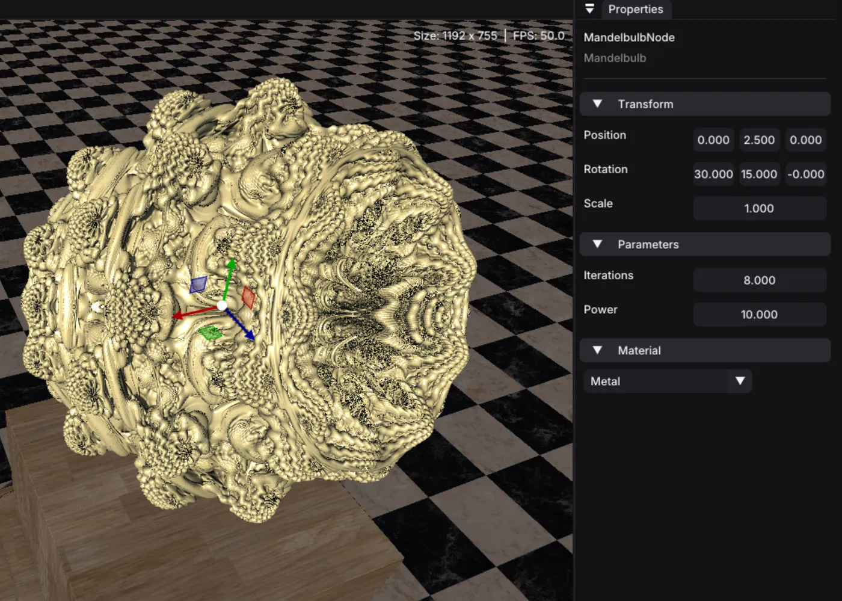Click the Rotation Y field showing 15.000
The height and width of the screenshot is (601, 842).
pos(759,174)
